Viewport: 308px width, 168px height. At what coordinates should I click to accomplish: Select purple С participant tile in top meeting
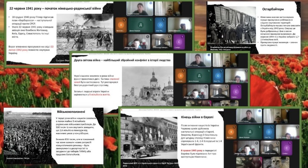click(179, 42)
